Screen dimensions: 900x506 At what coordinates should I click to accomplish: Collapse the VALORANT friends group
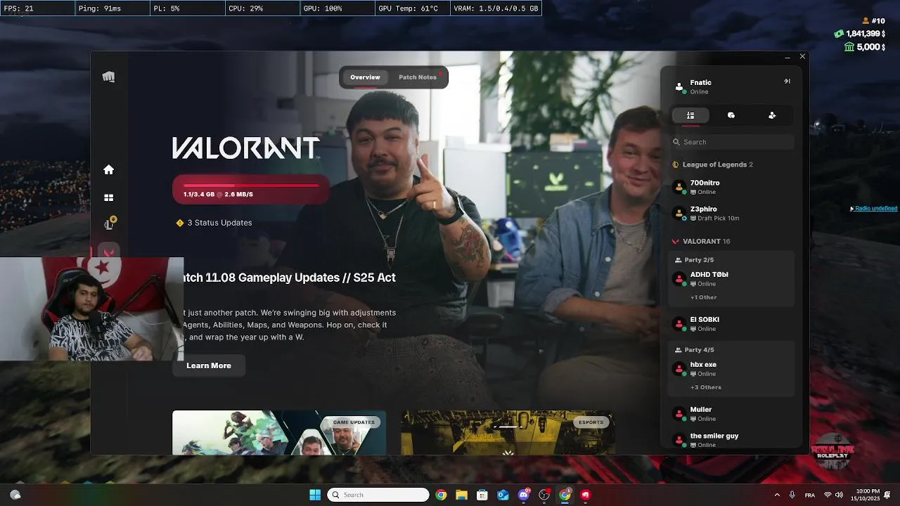[701, 241]
